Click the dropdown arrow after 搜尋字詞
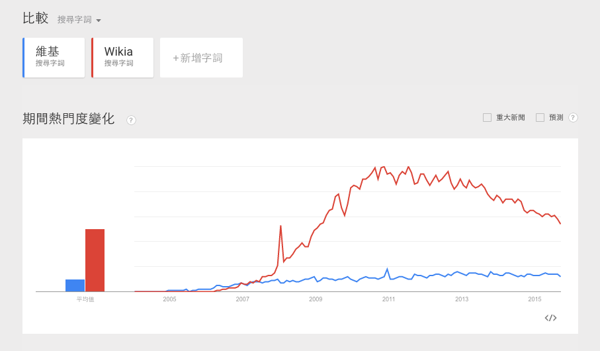This screenshot has width=600, height=351. tap(99, 21)
